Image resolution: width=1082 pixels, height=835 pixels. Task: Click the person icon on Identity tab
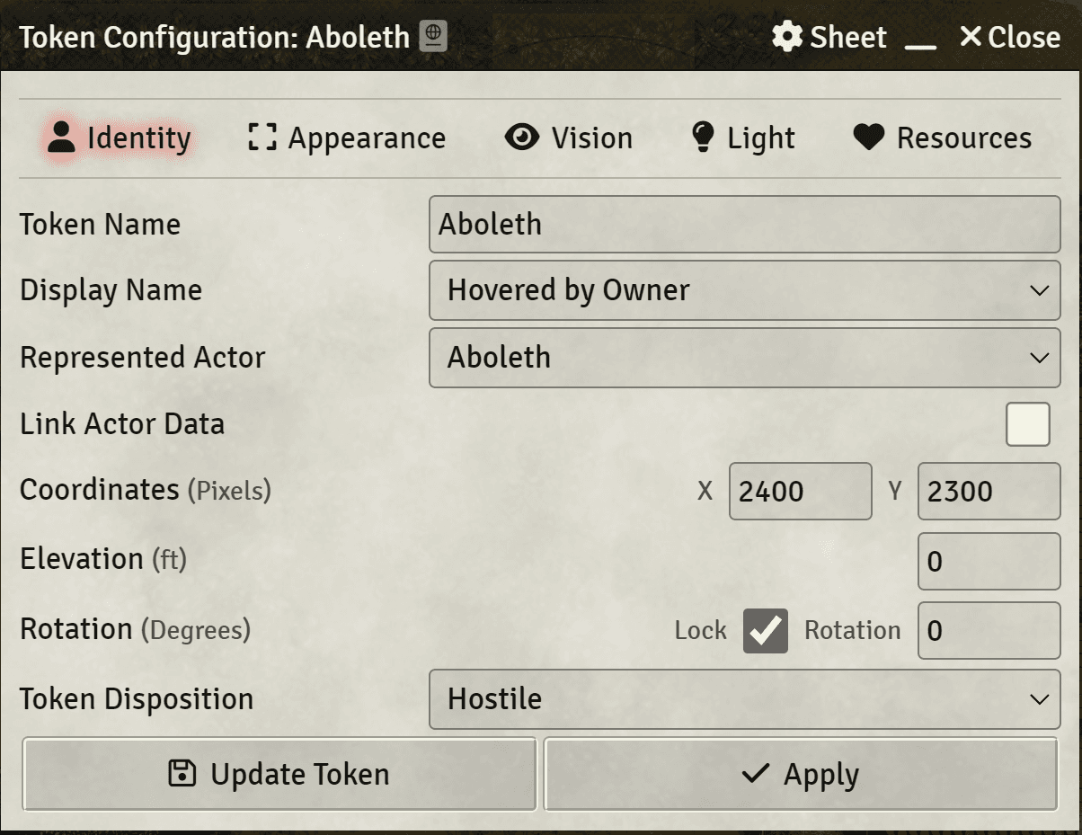pyautogui.click(x=61, y=138)
